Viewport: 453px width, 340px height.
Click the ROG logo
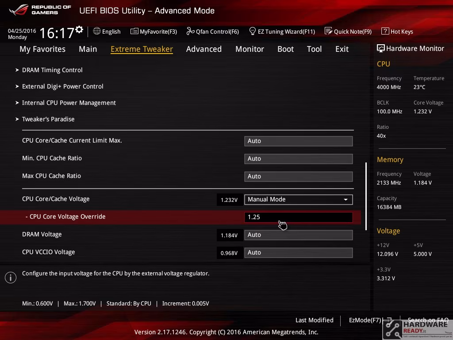pos(19,10)
